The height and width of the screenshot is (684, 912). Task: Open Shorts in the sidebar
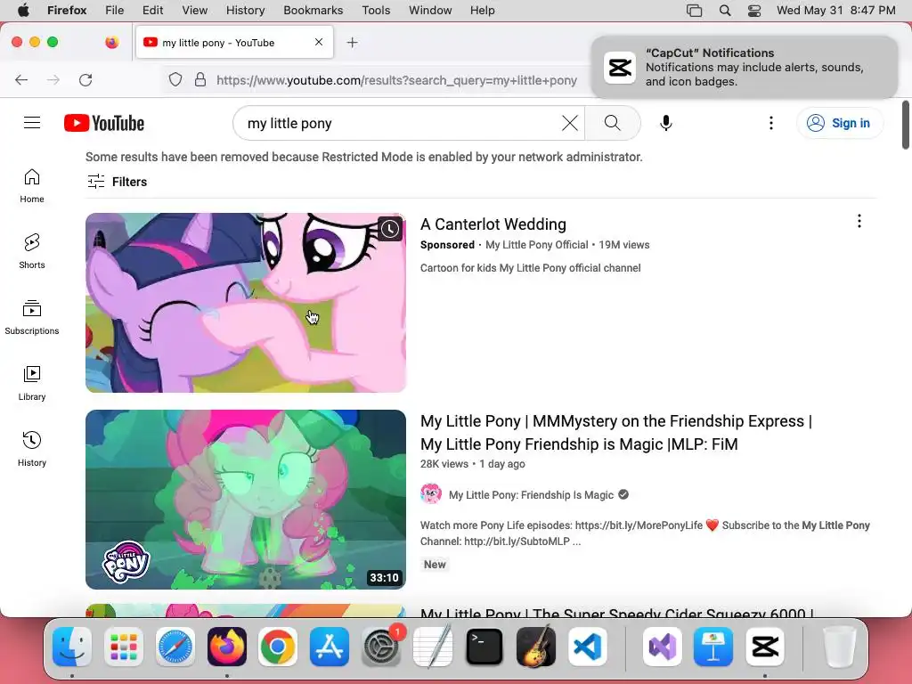(x=32, y=251)
